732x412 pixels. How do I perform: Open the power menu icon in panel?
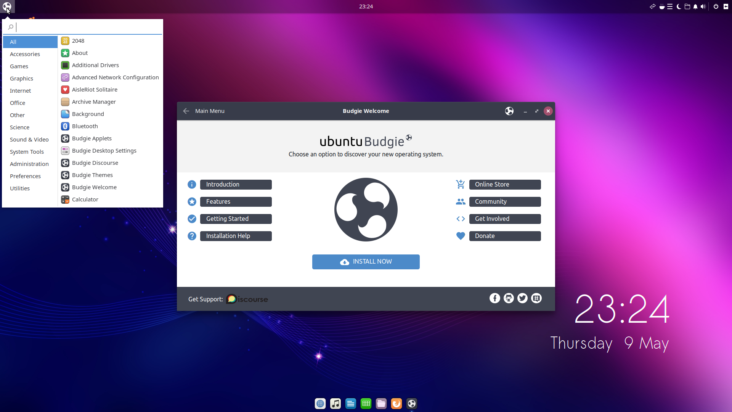pyautogui.click(x=716, y=6)
